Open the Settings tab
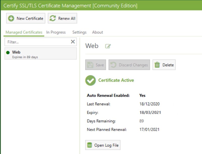This screenshot has height=154, width=202. (79, 32)
